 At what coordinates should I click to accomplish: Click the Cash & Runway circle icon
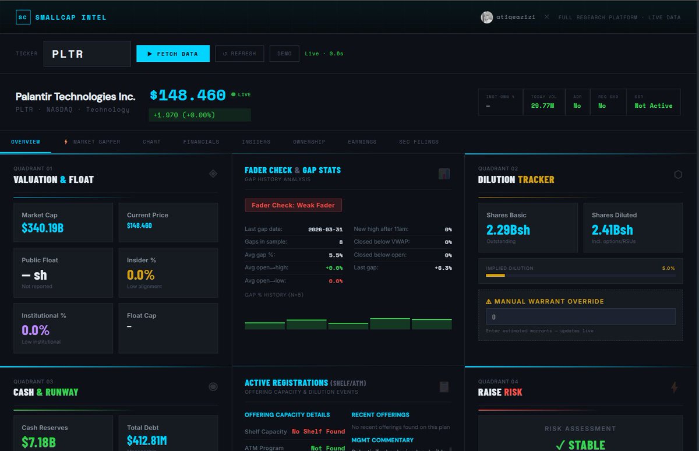pyautogui.click(x=213, y=387)
